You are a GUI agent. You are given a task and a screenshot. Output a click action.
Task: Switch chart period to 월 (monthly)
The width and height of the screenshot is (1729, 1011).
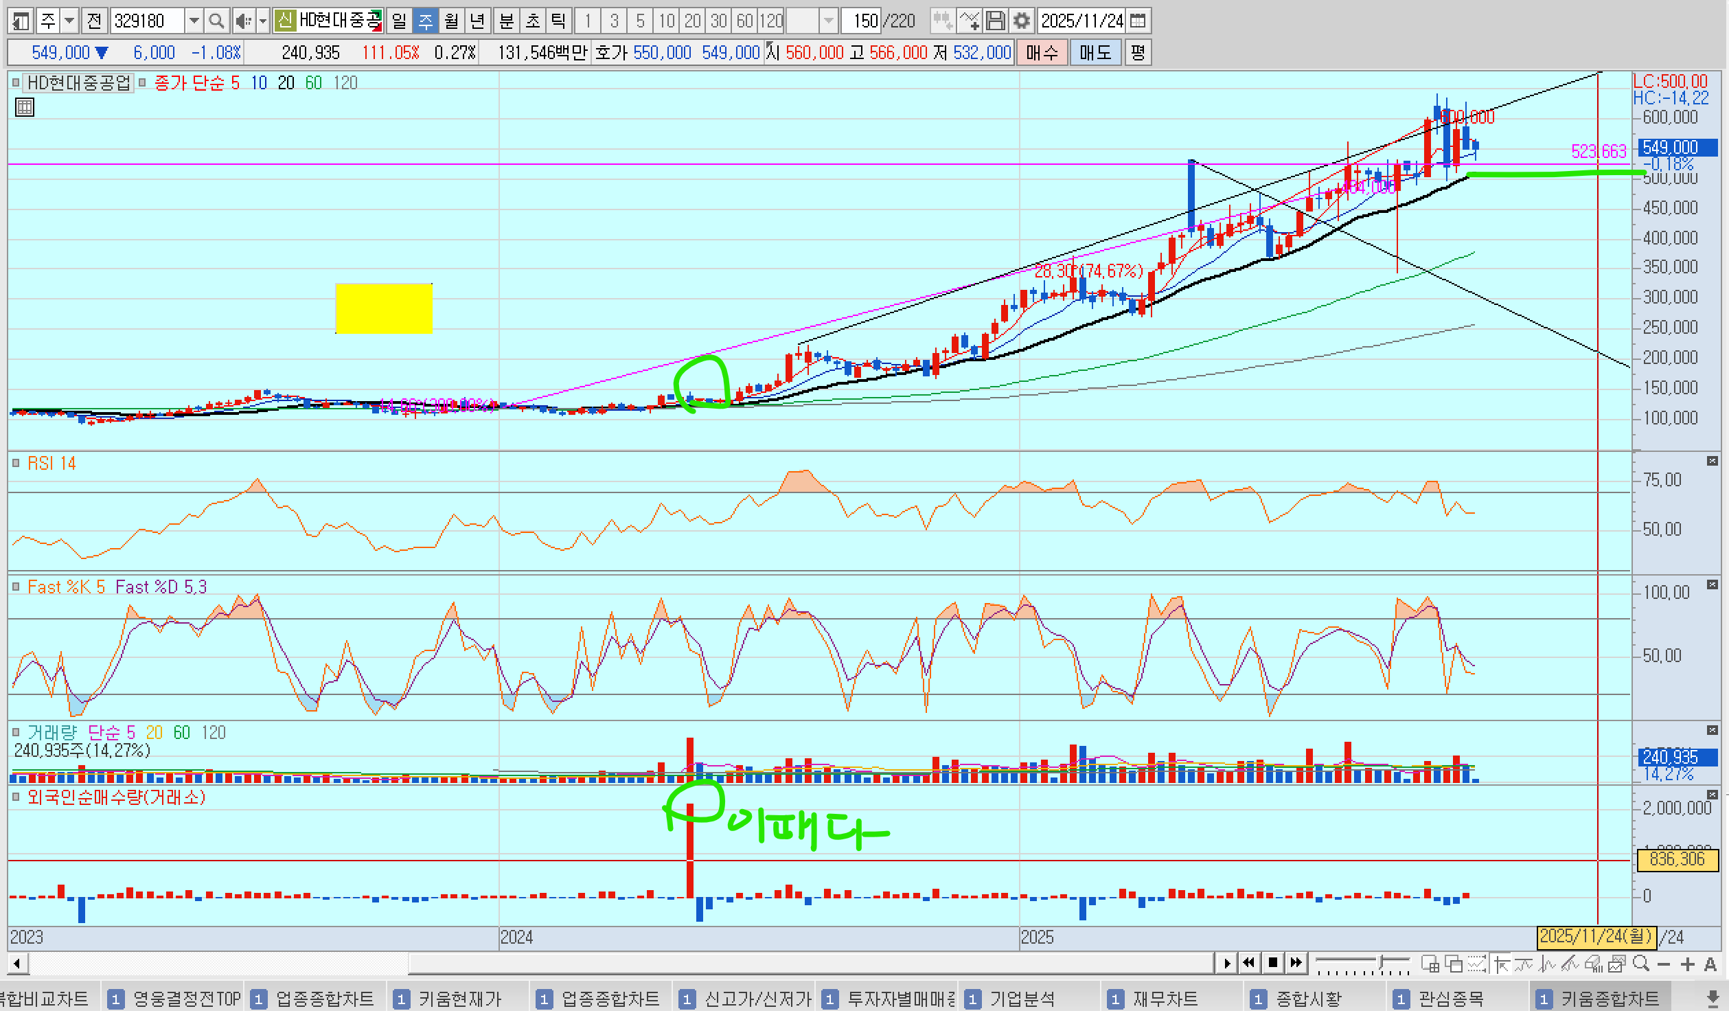tap(451, 21)
